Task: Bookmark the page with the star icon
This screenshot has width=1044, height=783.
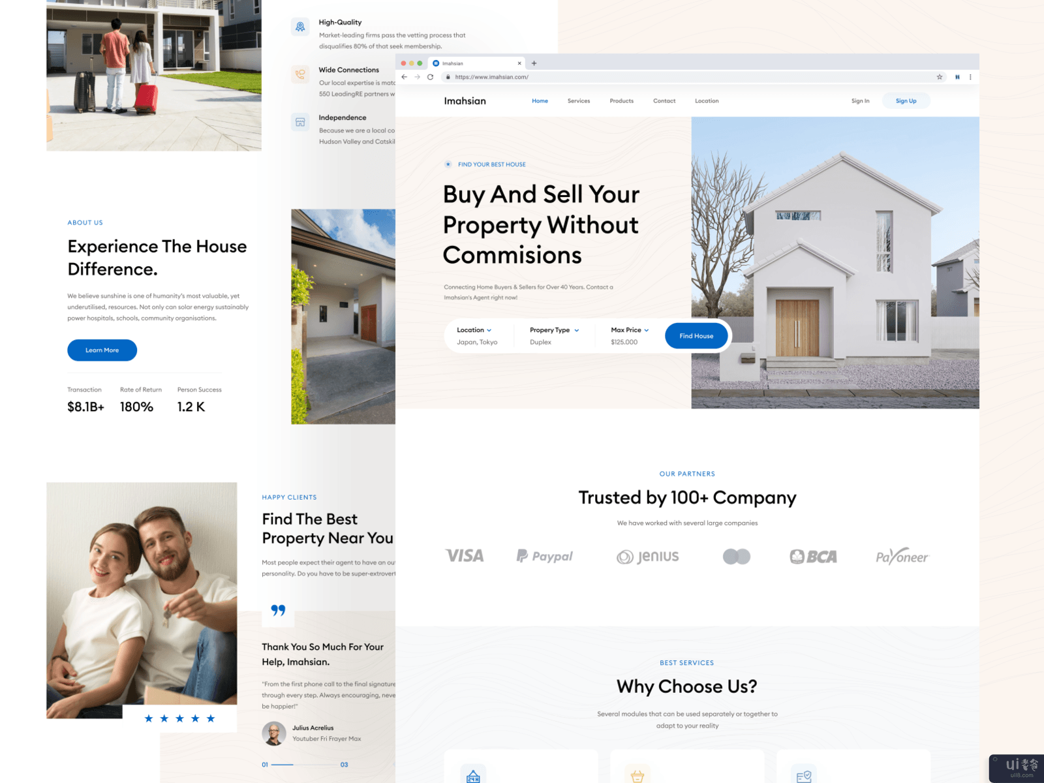Action: click(x=940, y=77)
